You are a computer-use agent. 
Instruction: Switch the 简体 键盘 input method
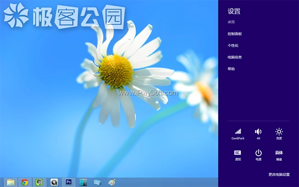click(x=279, y=155)
